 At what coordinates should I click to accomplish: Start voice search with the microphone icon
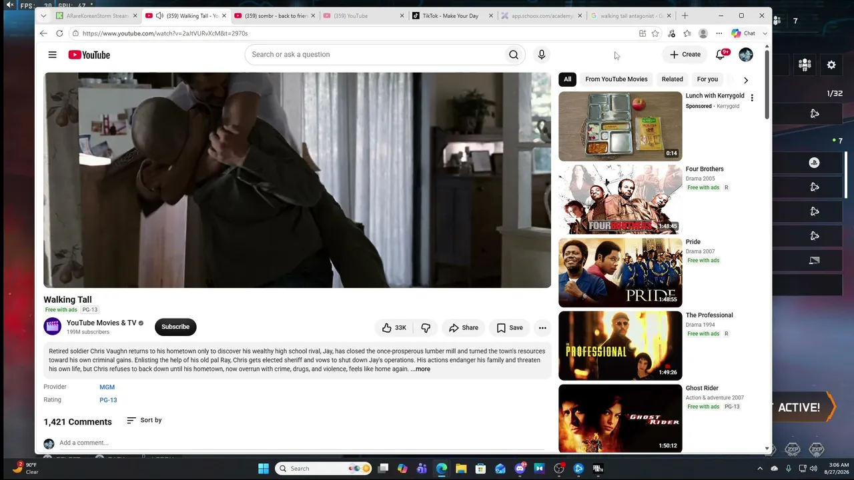[x=542, y=55]
